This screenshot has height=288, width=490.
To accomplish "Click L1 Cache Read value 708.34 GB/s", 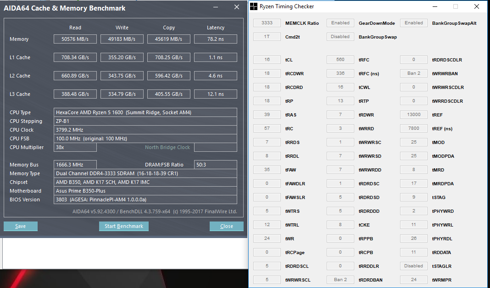I will (x=75, y=57).
